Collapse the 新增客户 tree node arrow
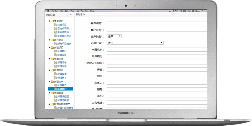The image size is (252, 126). click(x=49, y=81)
